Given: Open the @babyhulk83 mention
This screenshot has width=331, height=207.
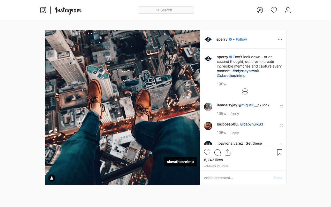Looking at the screenshot, I should (252, 124).
